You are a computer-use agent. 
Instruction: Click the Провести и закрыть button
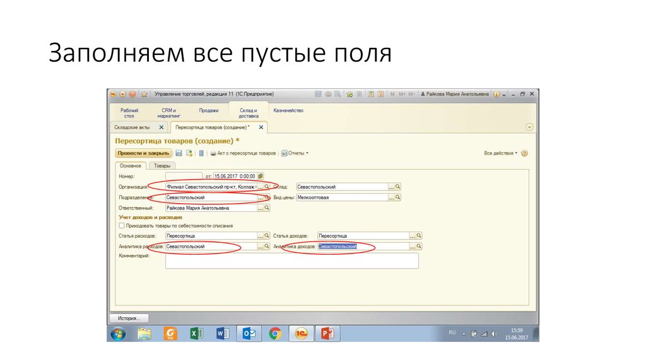coord(143,153)
